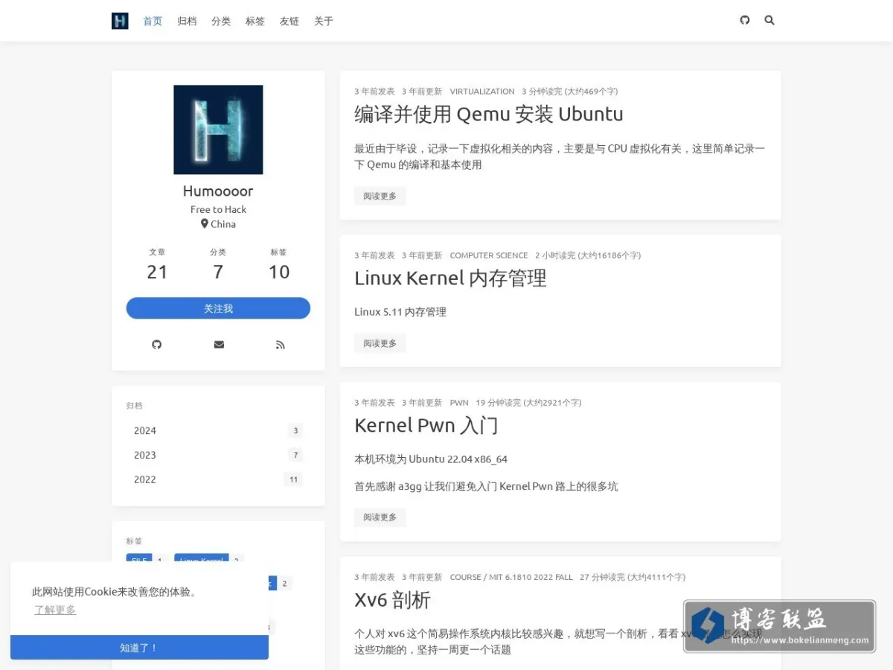
Task: Click the Humoooor profile name
Action: pos(218,191)
